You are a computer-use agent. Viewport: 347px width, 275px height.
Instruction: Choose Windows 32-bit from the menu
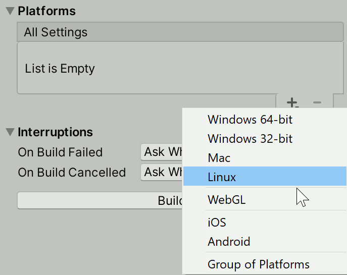coord(250,139)
